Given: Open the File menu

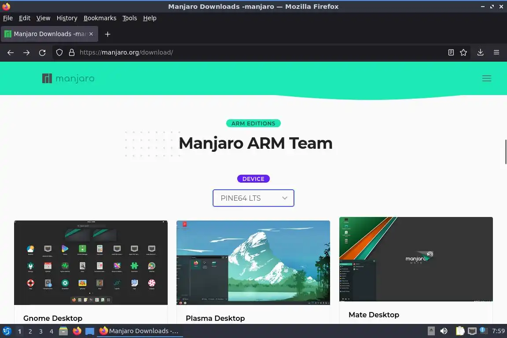Looking at the screenshot, I should 8,18.
